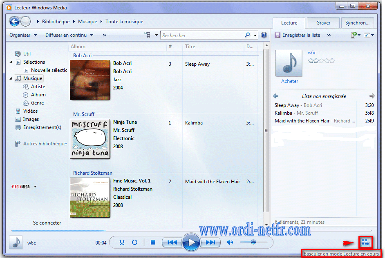Open Nouvelle sélection playlist
The width and height of the screenshot is (385, 258).
click(49, 70)
